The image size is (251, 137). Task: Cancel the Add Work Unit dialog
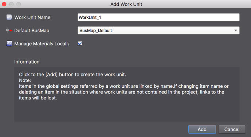[x=232, y=129]
